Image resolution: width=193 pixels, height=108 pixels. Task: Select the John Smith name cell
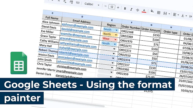(x=47, y=60)
